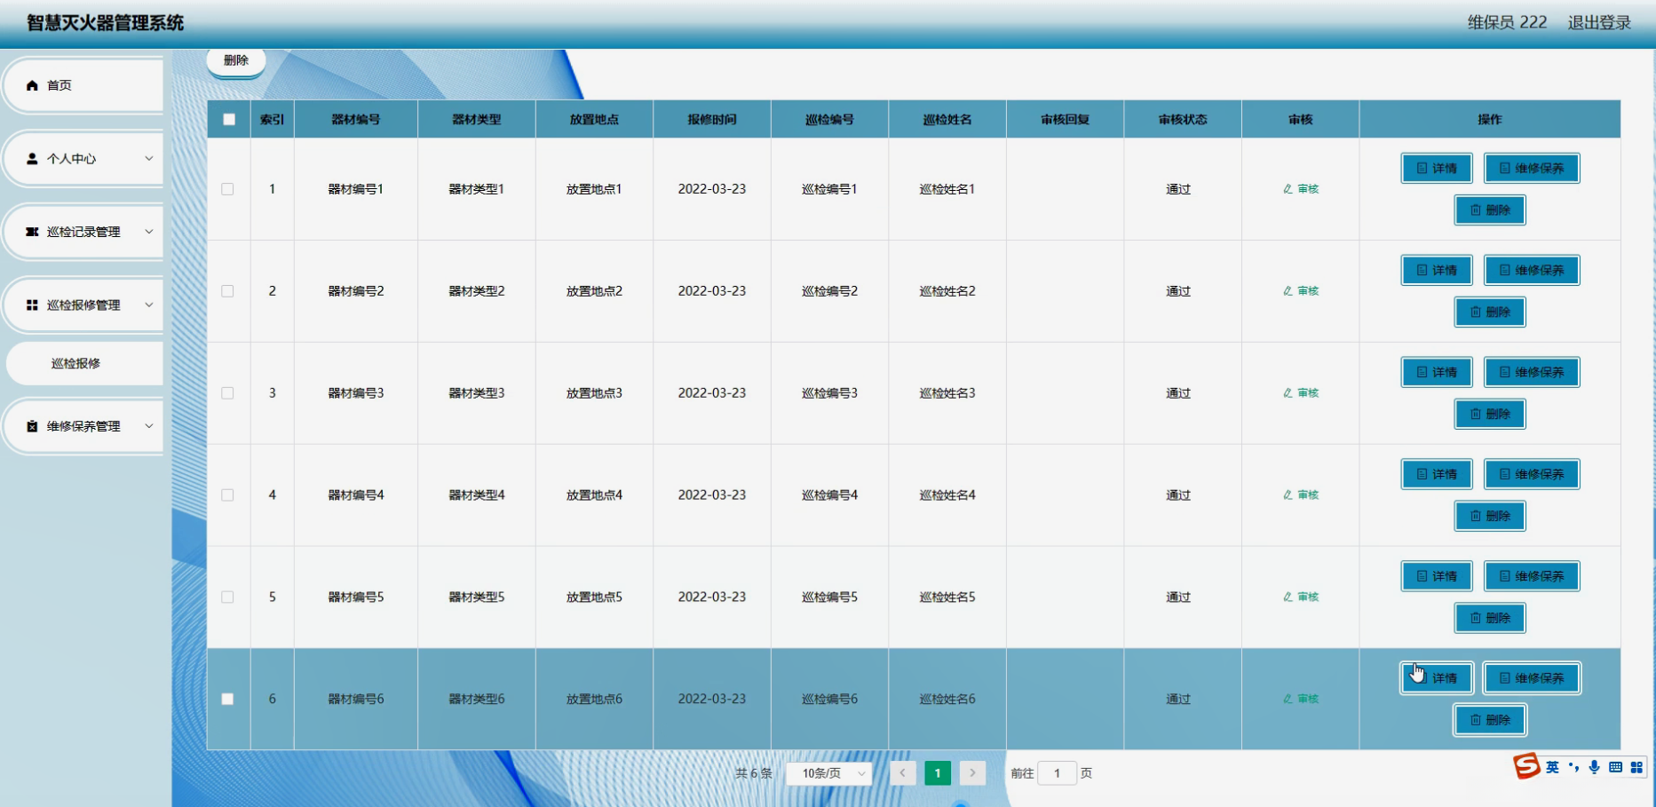
Task: Click 维修保养 for row 器材编号6
Action: pyautogui.click(x=1532, y=679)
